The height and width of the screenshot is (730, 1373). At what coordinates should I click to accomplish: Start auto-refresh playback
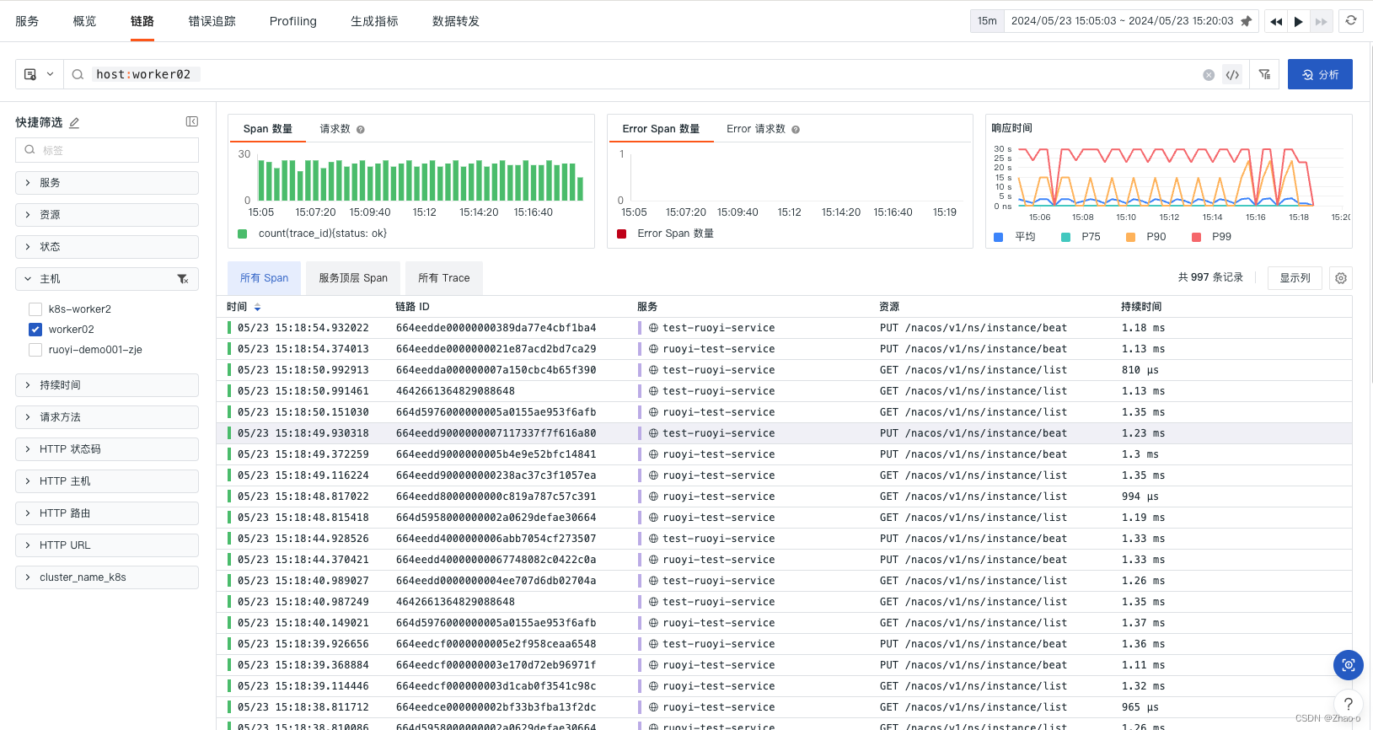(x=1299, y=21)
